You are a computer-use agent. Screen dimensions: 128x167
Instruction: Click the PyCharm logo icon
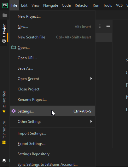pos(5,5)
